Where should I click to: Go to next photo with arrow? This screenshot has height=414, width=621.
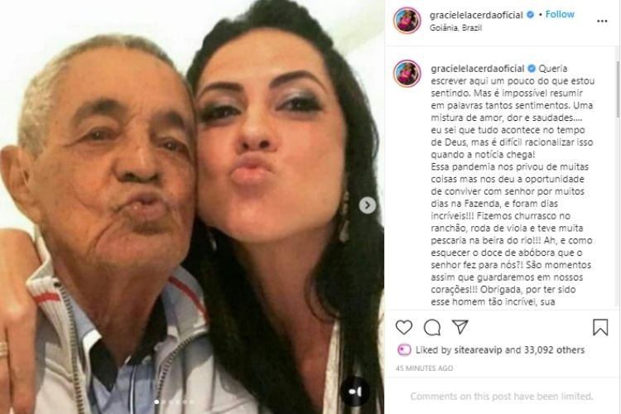[x=368, y=205]
